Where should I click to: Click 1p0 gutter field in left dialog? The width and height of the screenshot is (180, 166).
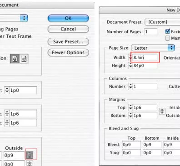23,91
